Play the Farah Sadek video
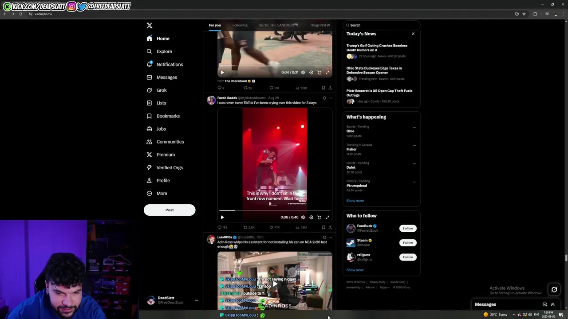Screen dimensions: 568x319 (222, 217)
